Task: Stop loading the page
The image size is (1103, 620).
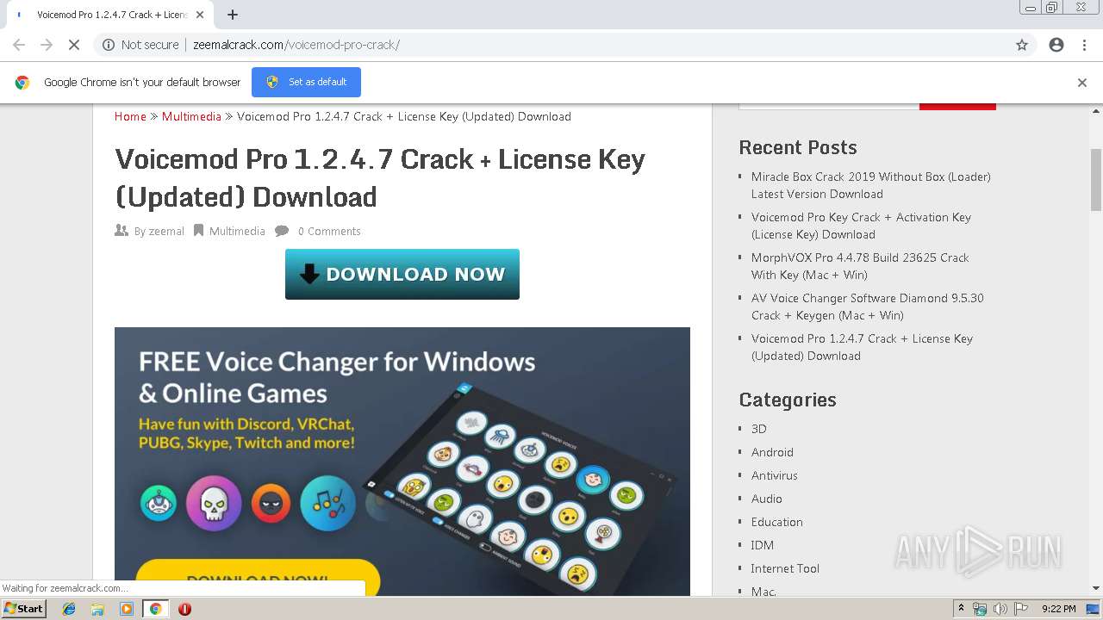Action: 74,45
